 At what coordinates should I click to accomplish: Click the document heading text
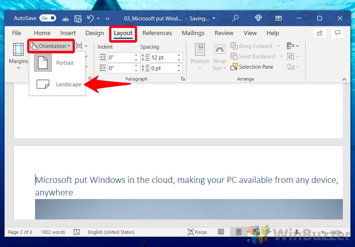[x=186, y=186]
